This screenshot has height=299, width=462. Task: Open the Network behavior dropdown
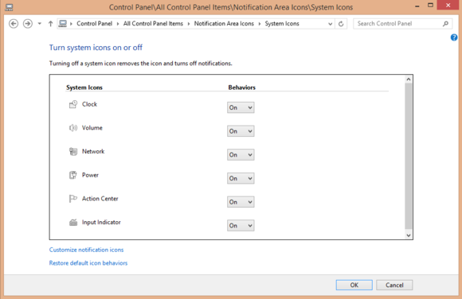pos(241,154)
